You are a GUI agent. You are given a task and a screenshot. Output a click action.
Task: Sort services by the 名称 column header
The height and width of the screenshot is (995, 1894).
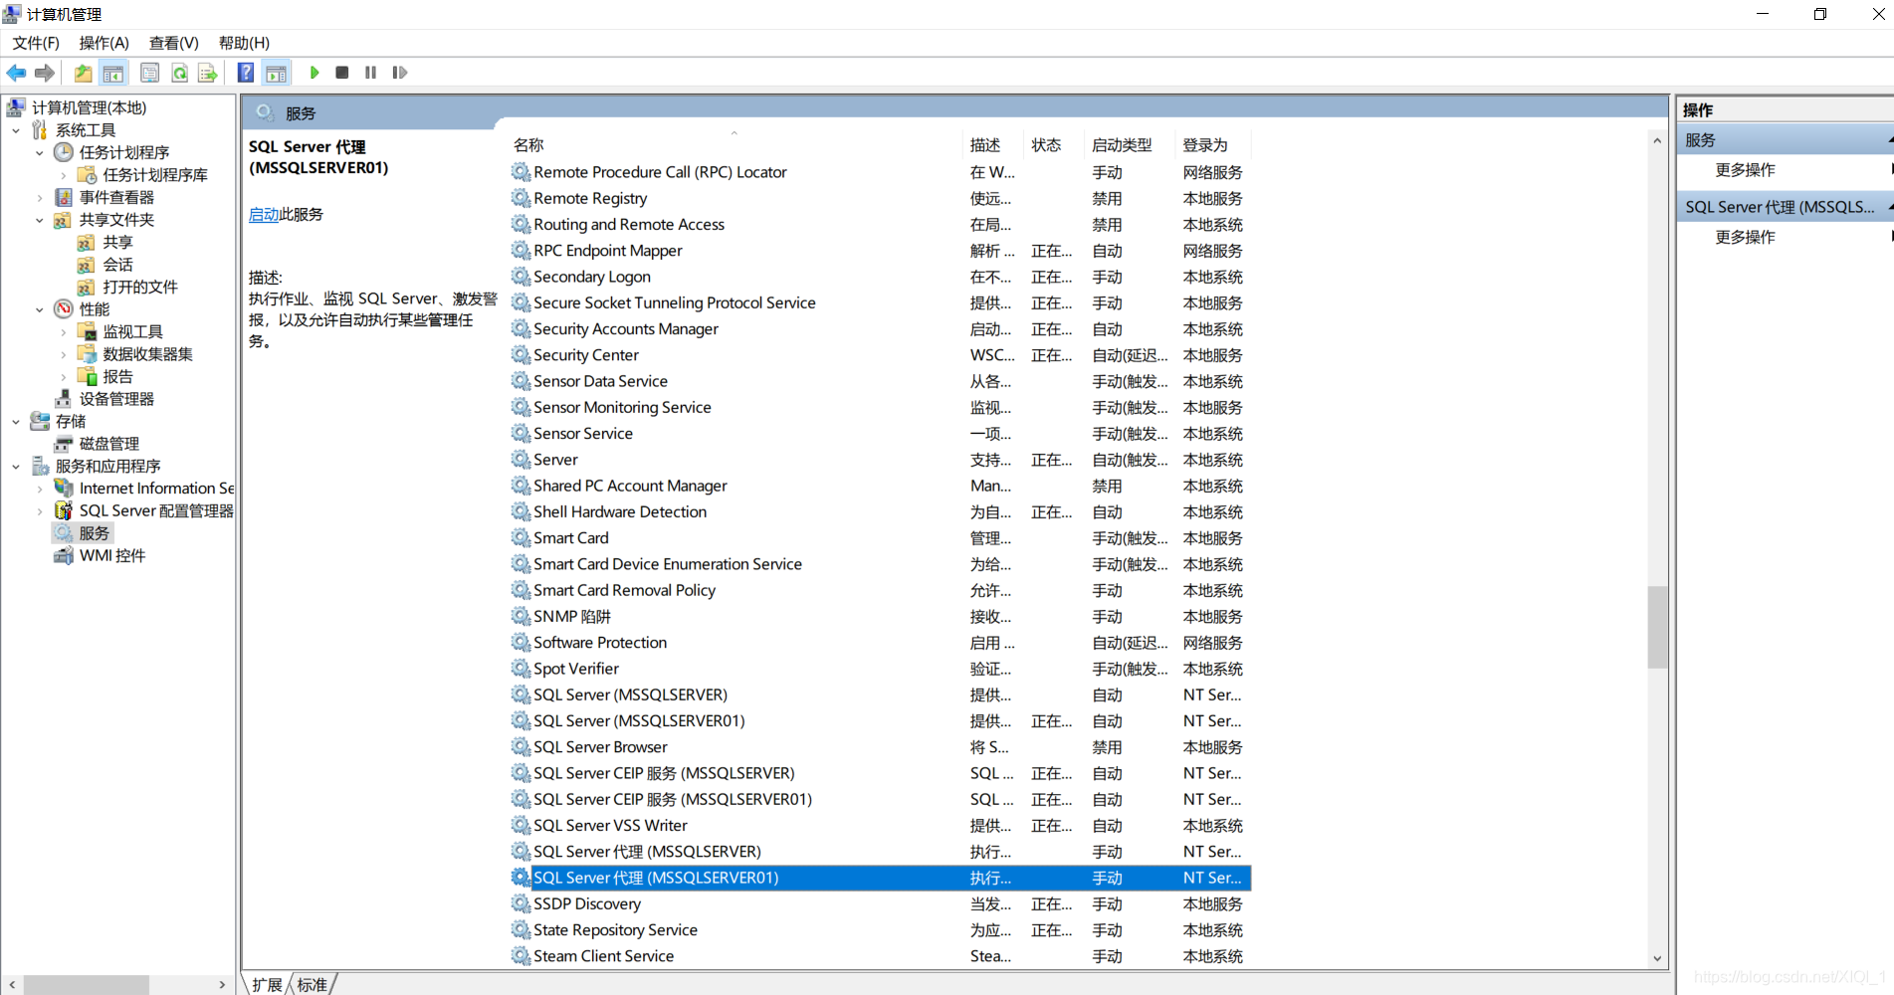click(x=735, y=144)
